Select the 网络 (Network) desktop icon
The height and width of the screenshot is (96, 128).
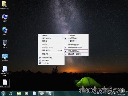5,31
